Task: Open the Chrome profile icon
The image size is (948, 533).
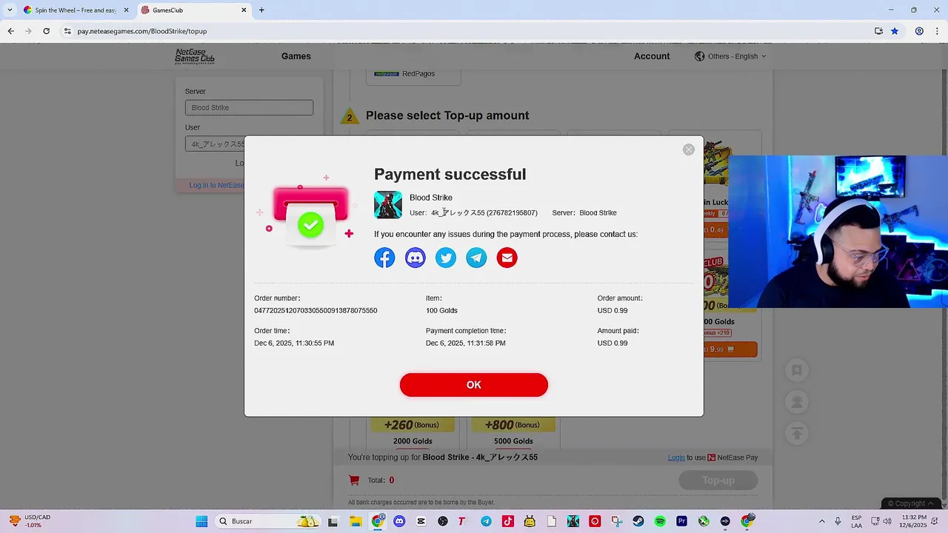Action: coord(919,31)
